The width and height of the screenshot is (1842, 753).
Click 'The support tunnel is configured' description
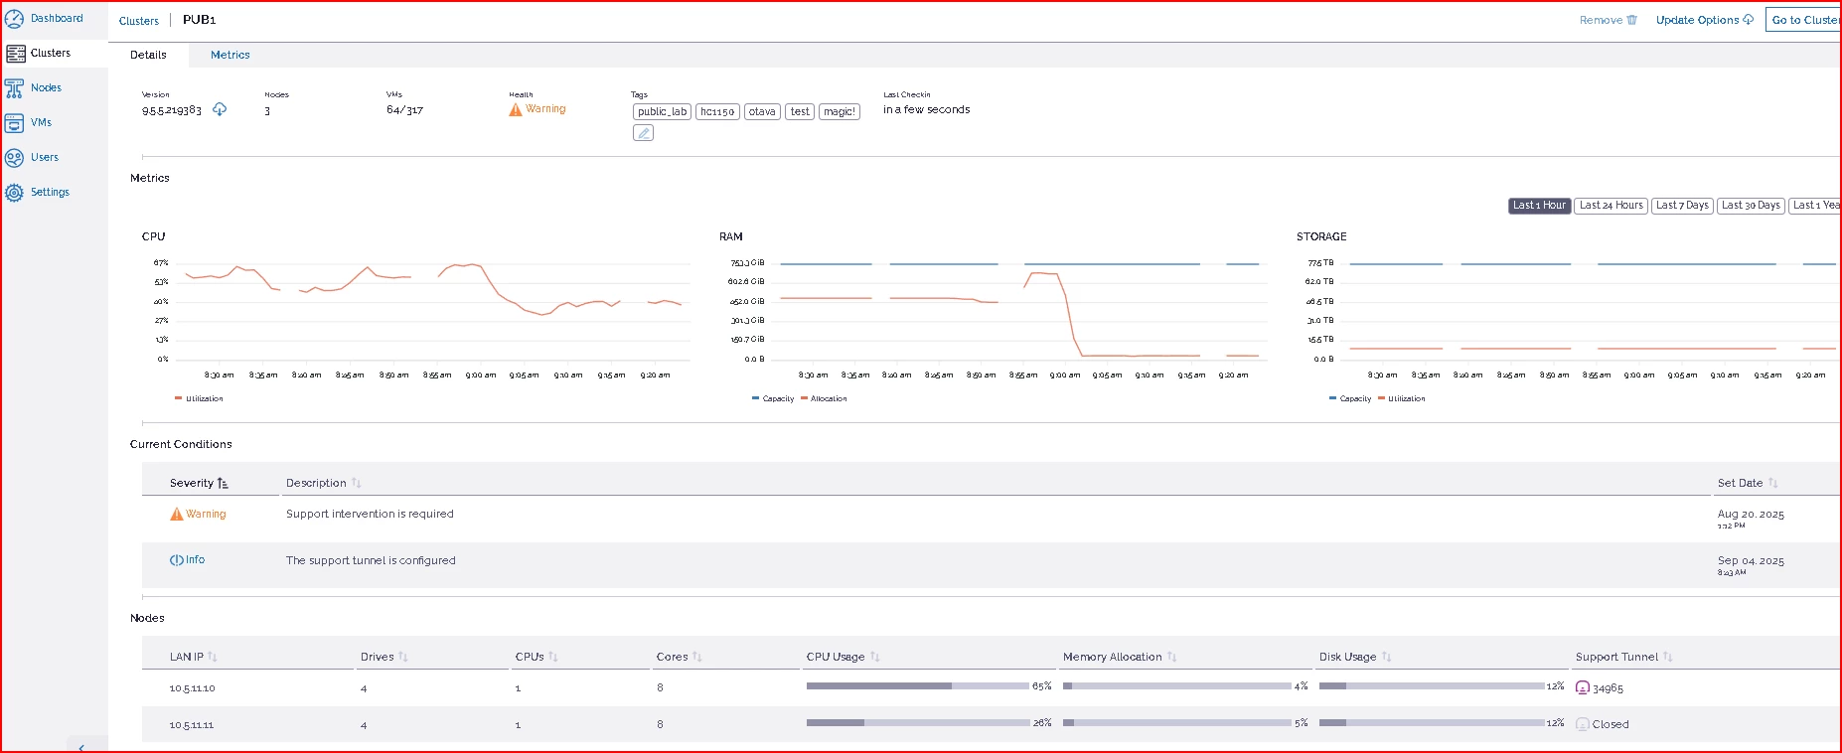click(x=371, y=560)
